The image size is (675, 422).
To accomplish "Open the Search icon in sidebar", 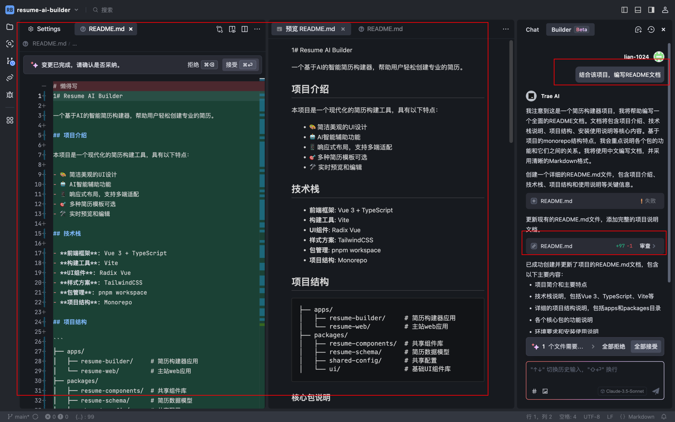I will coord(10,44).
